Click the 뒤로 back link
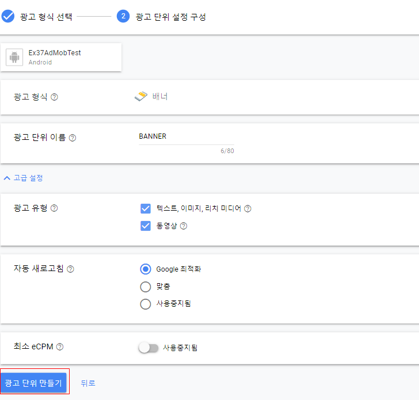Image resolution: width=419 pixels, height=400 pixels. coord(88,383)
